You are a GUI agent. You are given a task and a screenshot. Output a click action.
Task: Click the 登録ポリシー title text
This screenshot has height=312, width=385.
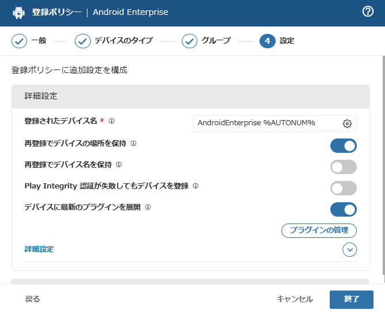coord(57,12)
